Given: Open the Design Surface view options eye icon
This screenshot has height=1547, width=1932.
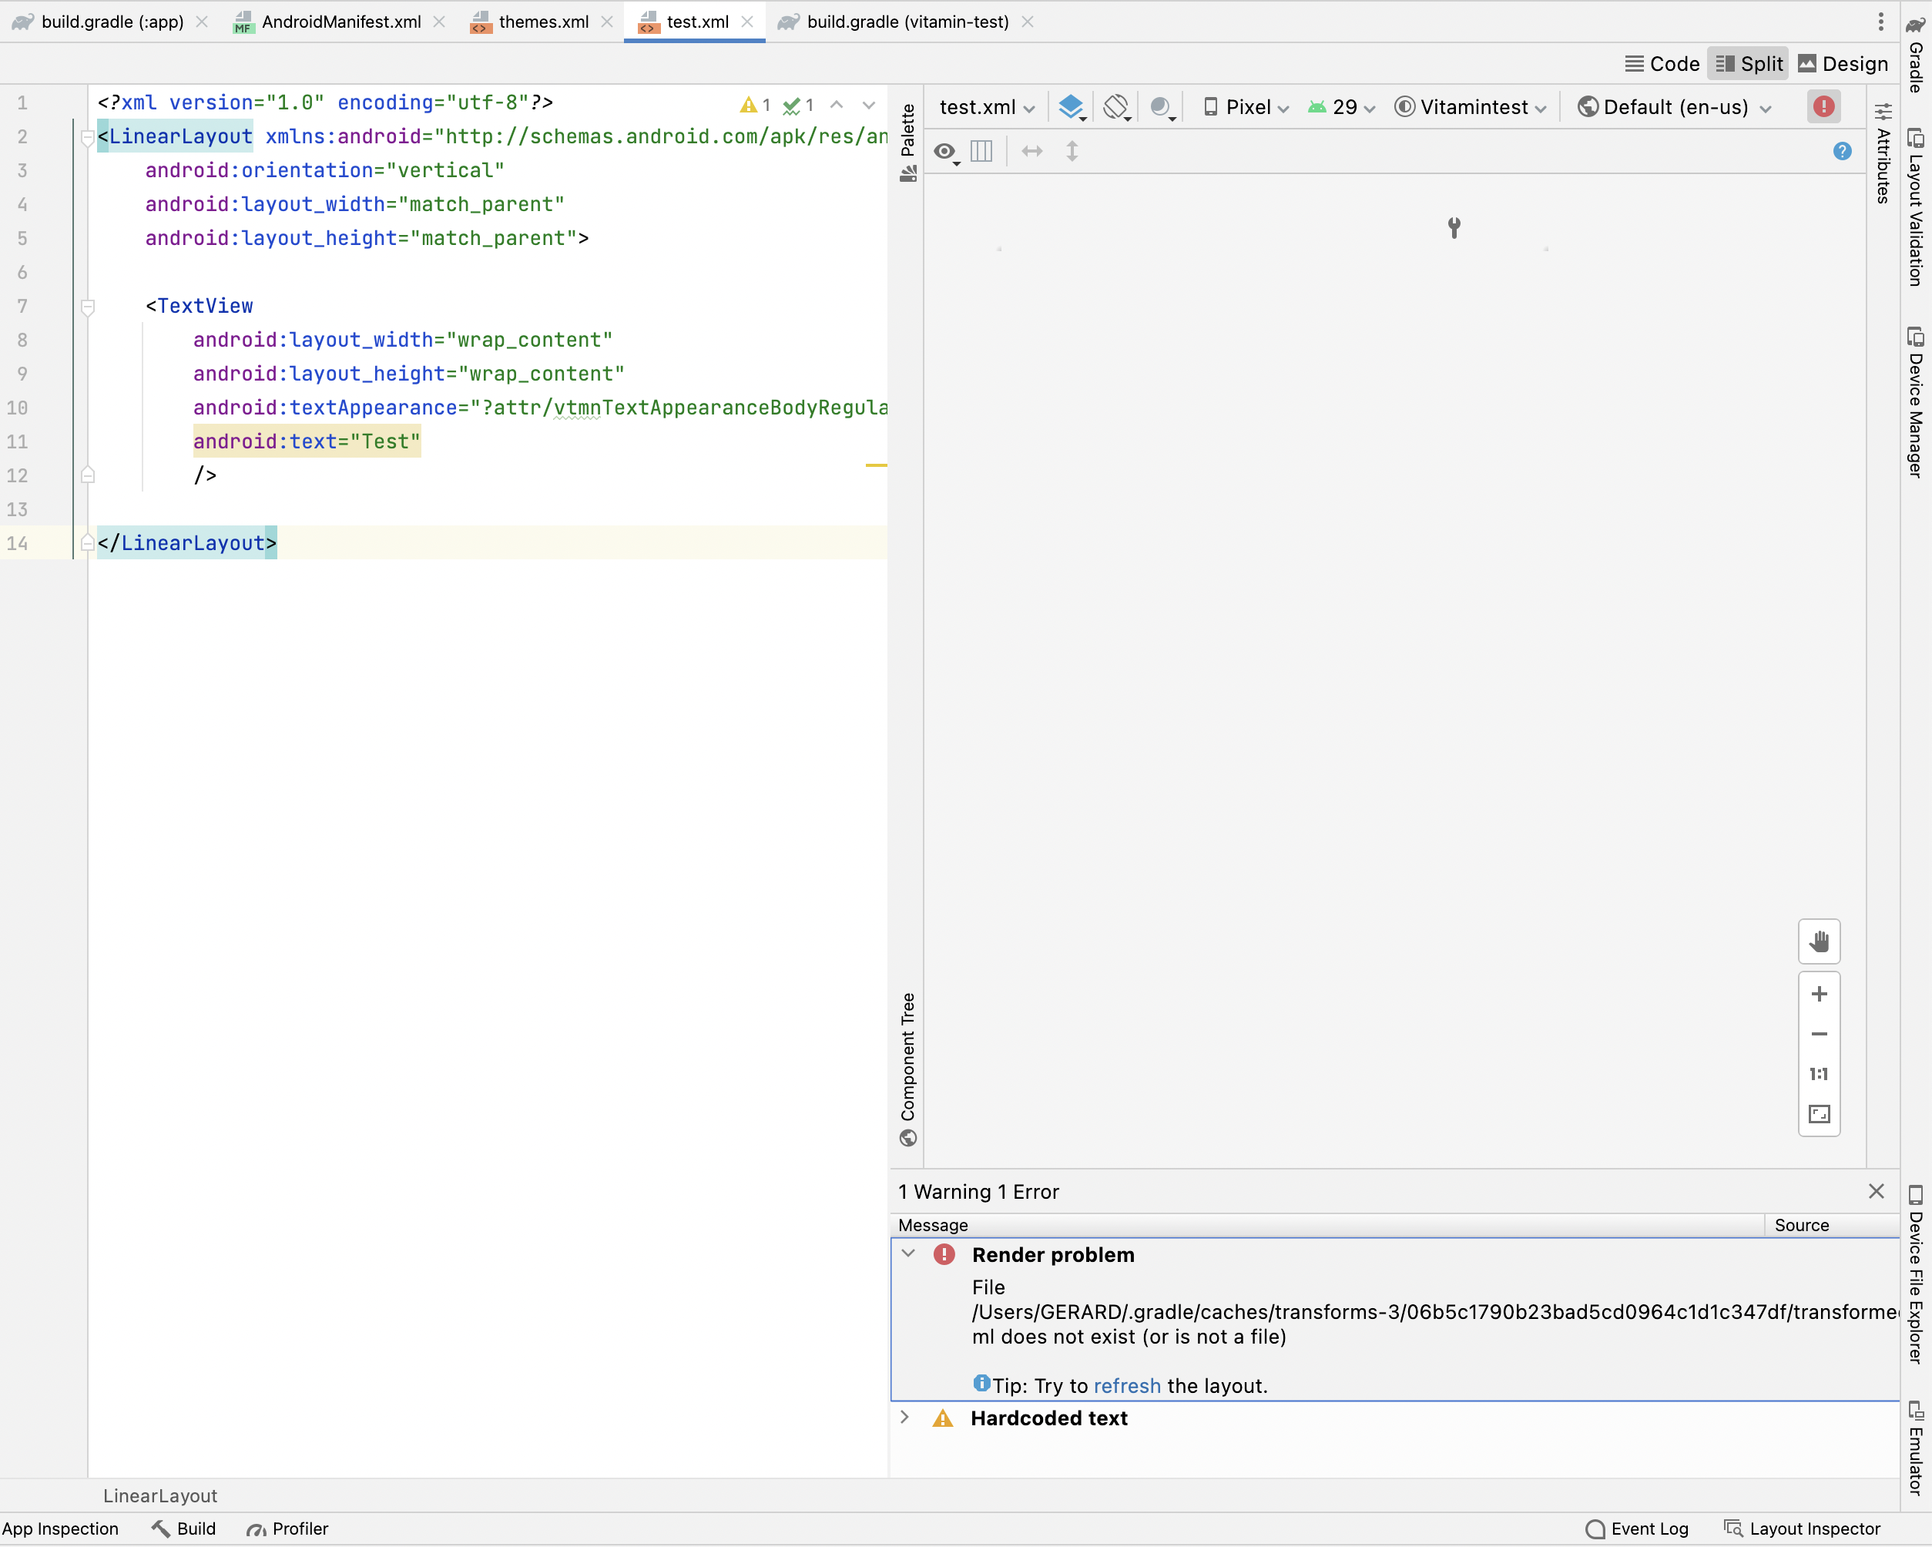Looking at the screenshot, I should [x=946, y=152].
